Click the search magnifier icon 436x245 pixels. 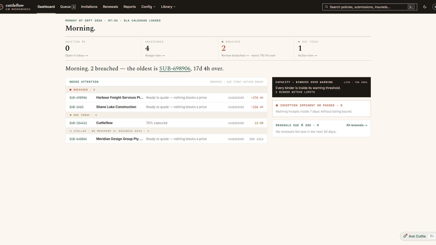point(327,7)
